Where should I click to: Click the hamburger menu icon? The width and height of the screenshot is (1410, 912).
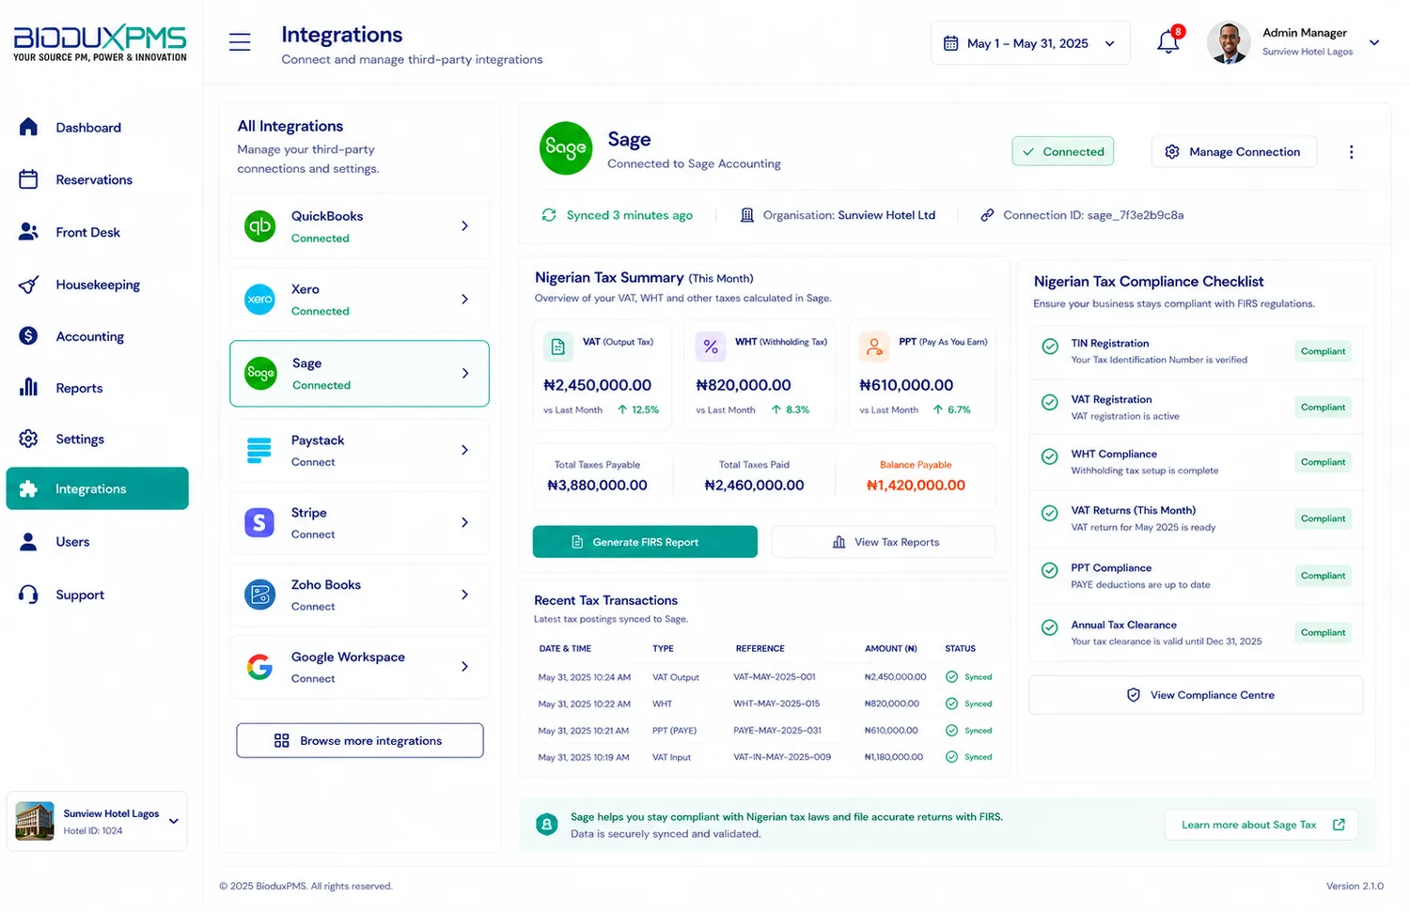pyautogui.click(x=240, y=42)
